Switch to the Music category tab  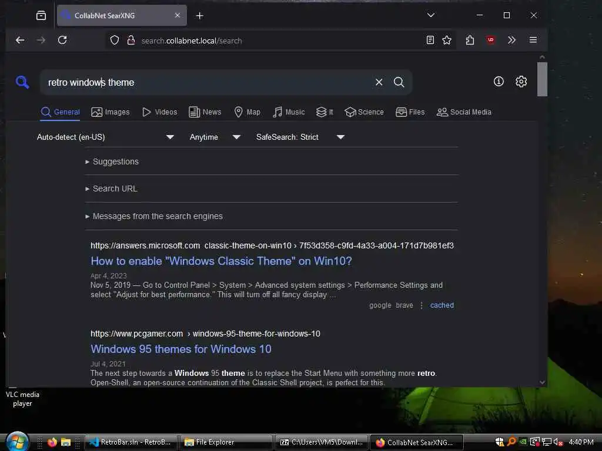(289, 112)
